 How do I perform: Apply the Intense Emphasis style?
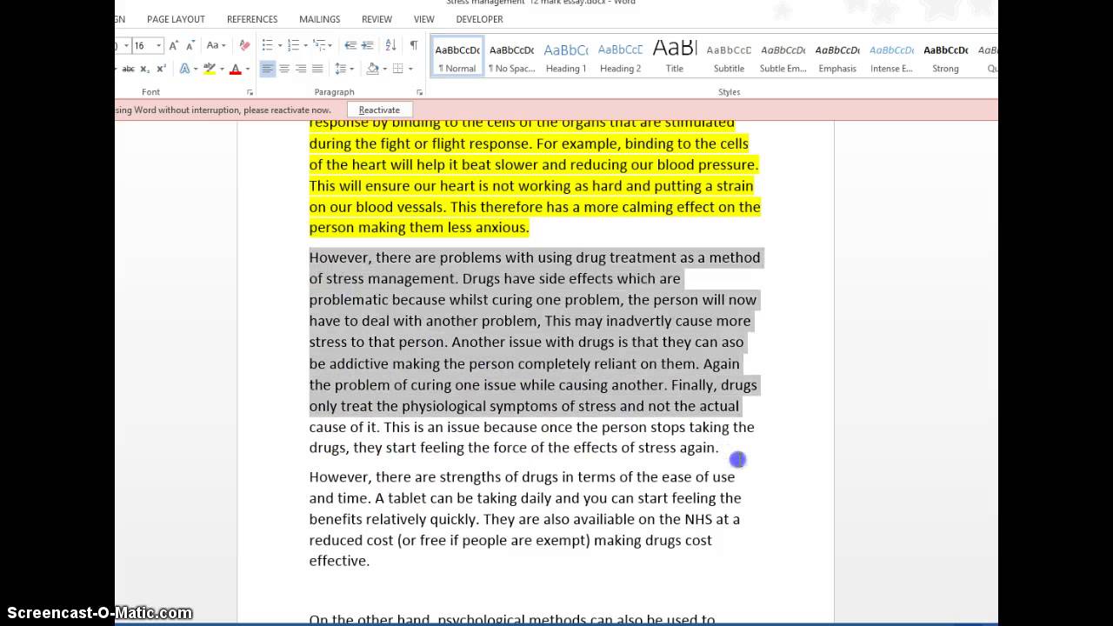pos(891,57)
